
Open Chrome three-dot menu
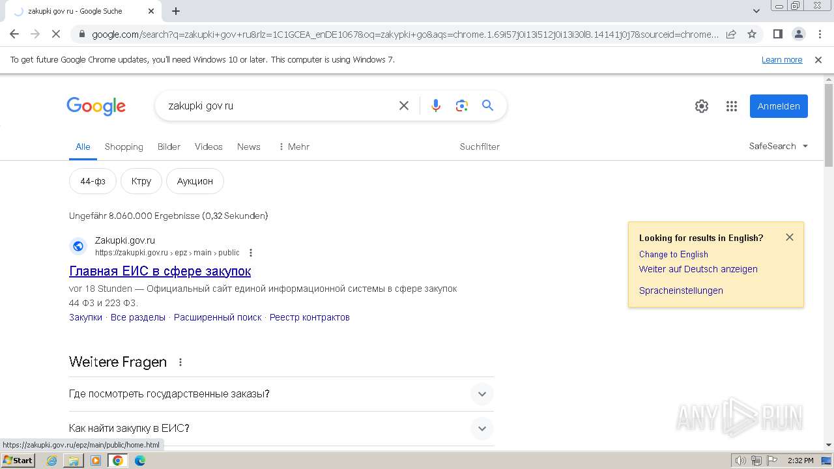coord(819,34)
